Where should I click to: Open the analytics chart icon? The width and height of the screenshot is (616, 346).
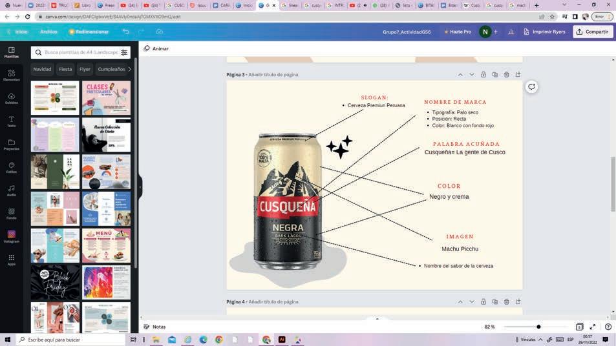coord(511,32)
